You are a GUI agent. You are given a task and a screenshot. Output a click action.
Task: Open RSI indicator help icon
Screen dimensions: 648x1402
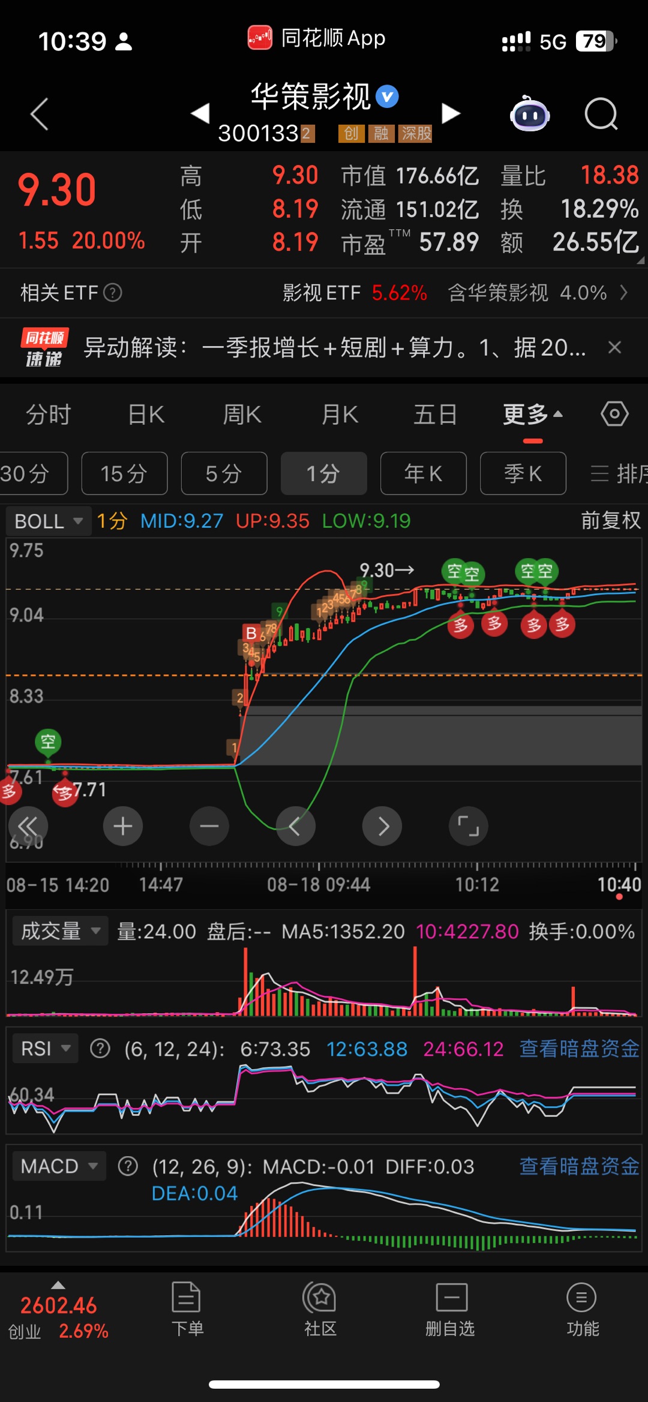pos(100,1049)
